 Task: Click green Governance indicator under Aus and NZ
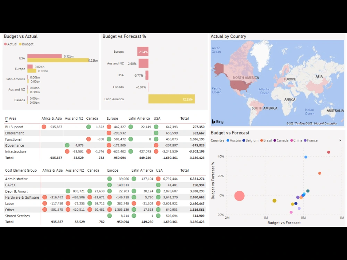[67, 145]
